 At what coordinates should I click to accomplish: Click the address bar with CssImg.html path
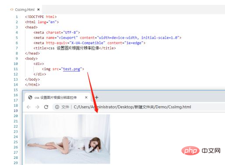click(132, 107)
